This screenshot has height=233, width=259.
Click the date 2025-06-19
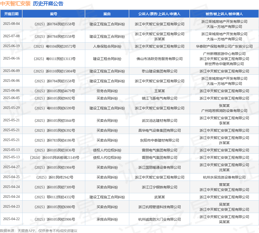click(11, 46)
